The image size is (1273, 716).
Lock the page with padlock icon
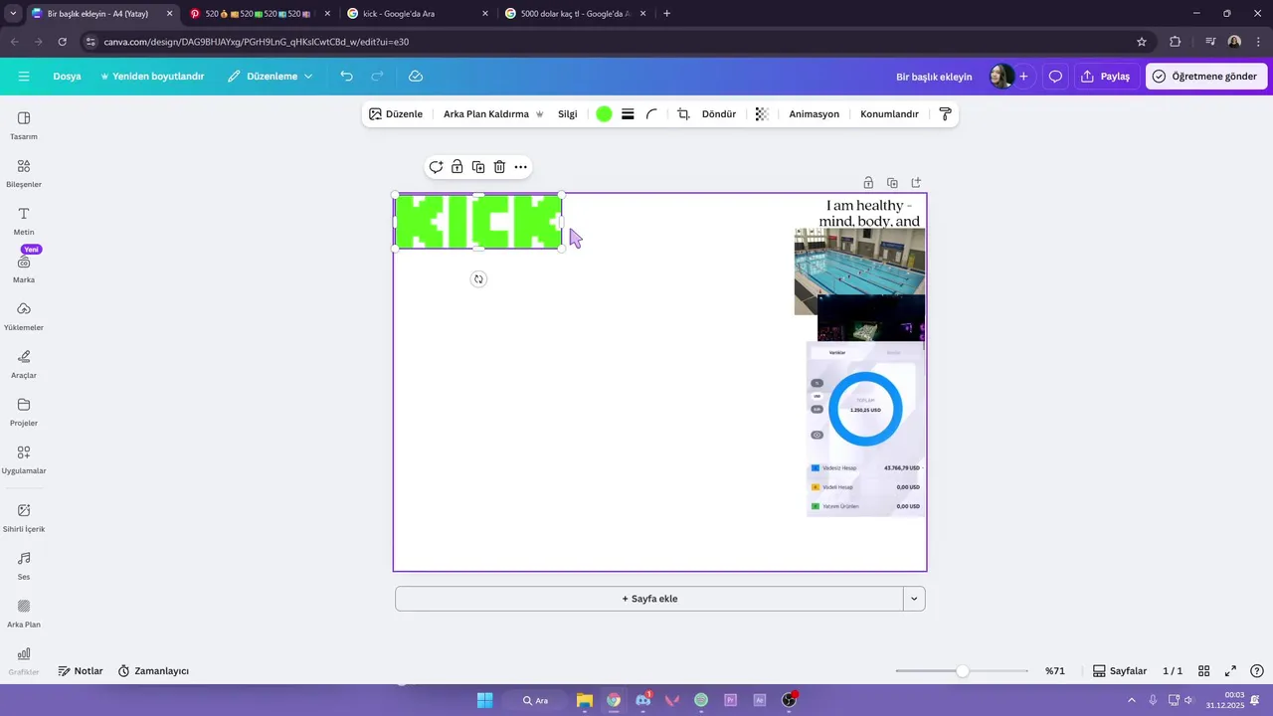click(x=868, y=183)
